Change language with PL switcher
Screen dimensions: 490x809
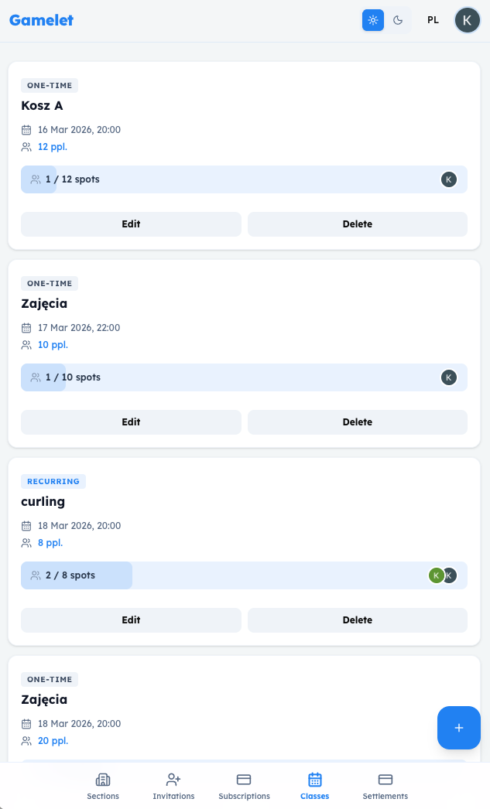coord(433,20)
